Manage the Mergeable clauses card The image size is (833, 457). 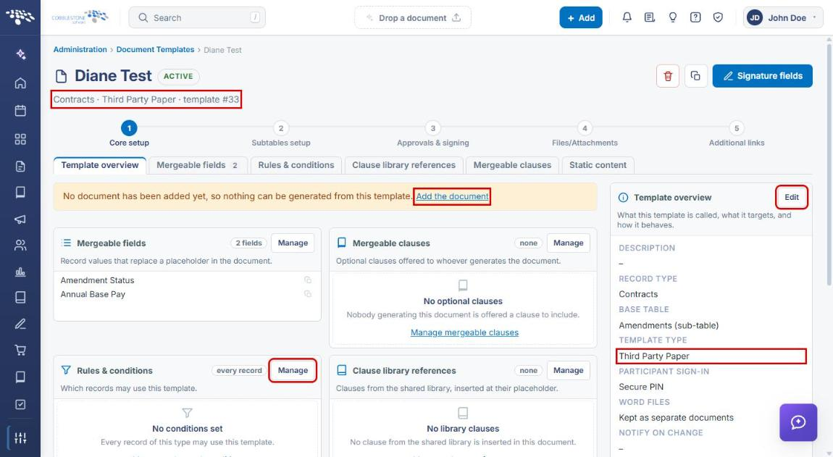tap(569, 243)
